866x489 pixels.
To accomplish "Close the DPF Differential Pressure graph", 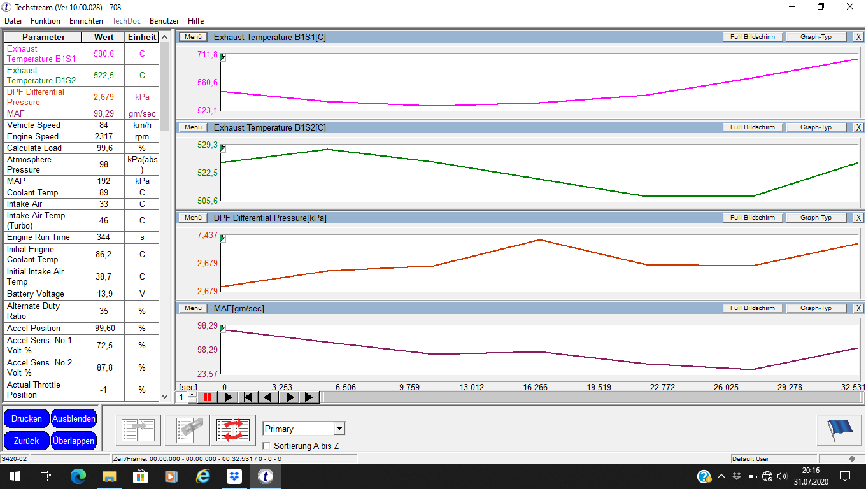I will click(x=858, y=218).
